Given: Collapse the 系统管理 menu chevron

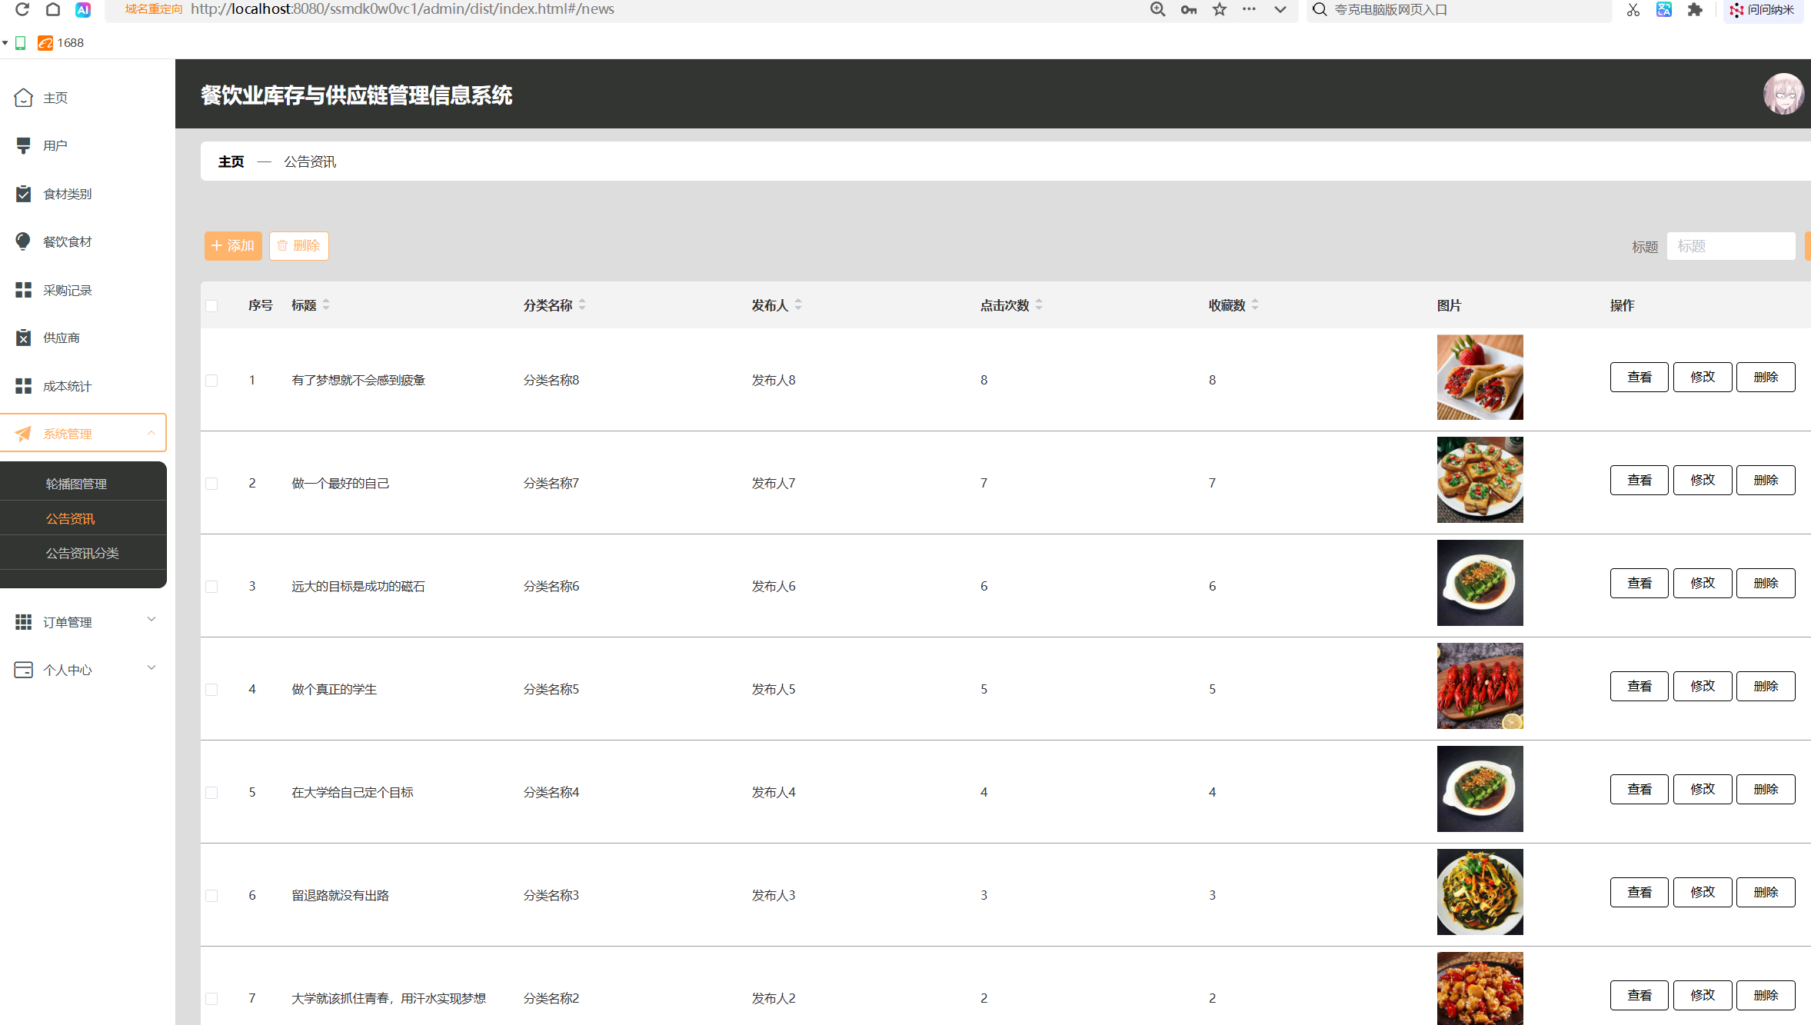Looking at the screenshot, I should pos(151,433).
